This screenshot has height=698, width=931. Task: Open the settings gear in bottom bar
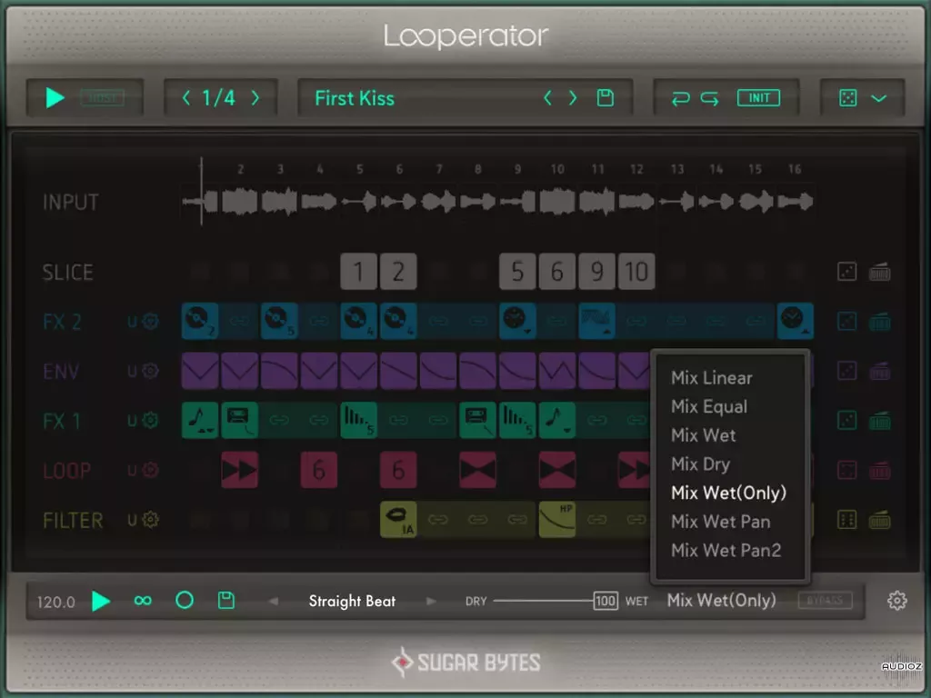(896, 601)
